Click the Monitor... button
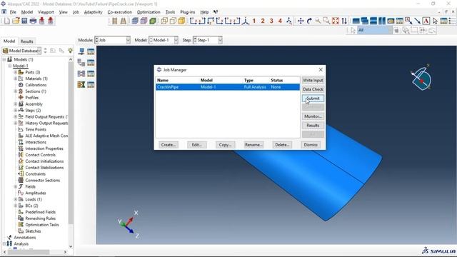 [x=313, y=116]
